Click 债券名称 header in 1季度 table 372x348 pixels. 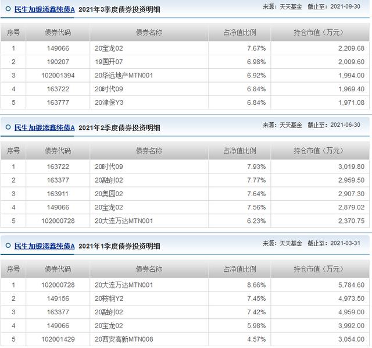pyautogui.click(x=149, y=269)
